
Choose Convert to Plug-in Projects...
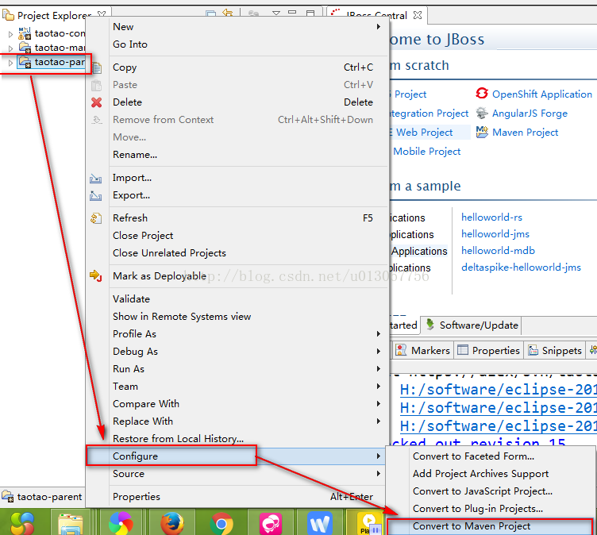(491, 509)
